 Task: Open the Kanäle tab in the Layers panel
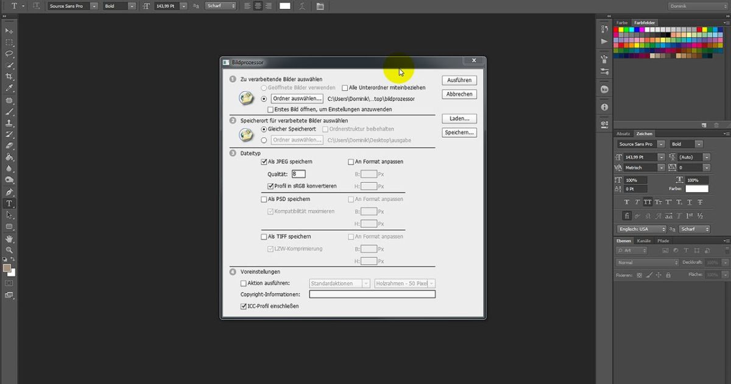pos(643,240)
